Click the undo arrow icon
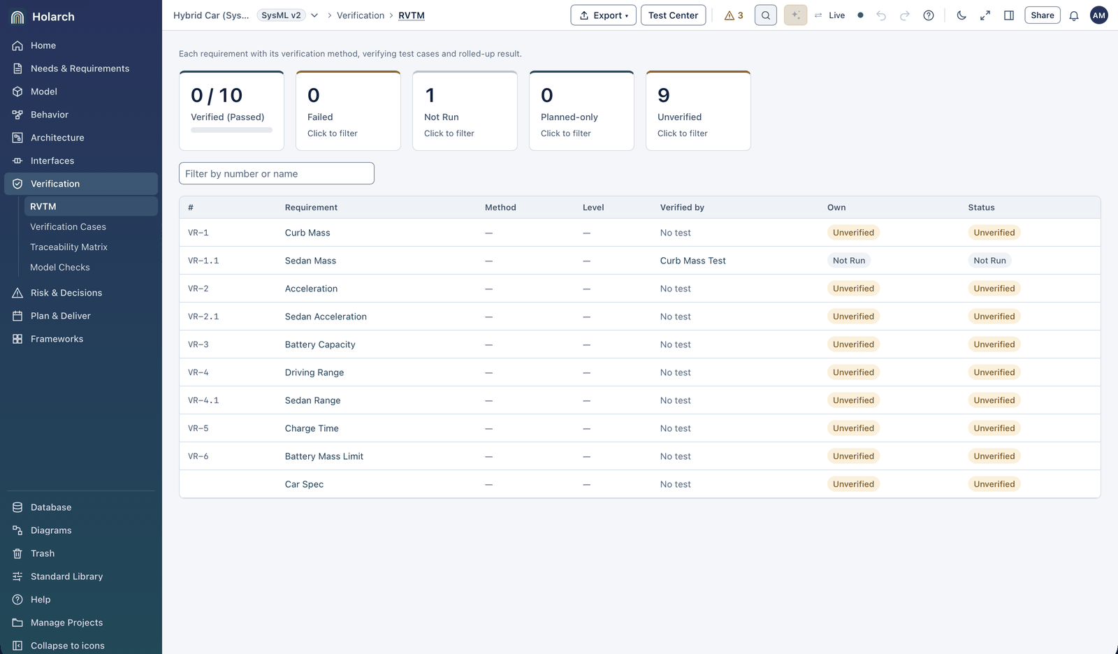1118x654 pixels. click(x=881, y=15)
